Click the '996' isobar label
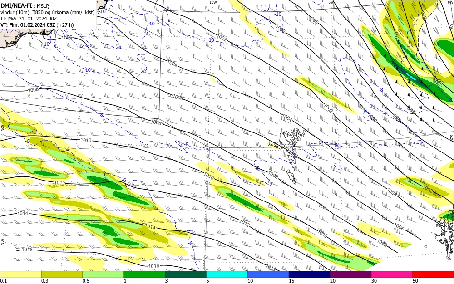This screenshot has width=454, height=284. click(411, 110)
